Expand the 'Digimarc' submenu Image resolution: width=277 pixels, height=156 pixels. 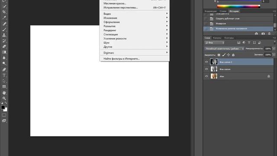coord(135,53)
